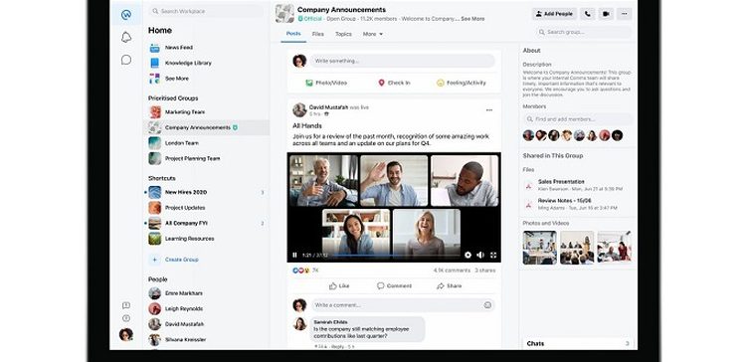This screenshot has width=746, height=362.
Task: Open the Workplace home logo icon
Action: [x=126, y=15]
